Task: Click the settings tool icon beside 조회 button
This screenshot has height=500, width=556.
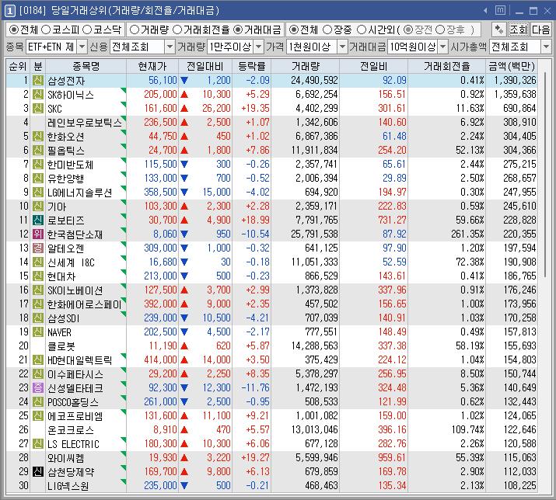Action: tap(499, 30)
